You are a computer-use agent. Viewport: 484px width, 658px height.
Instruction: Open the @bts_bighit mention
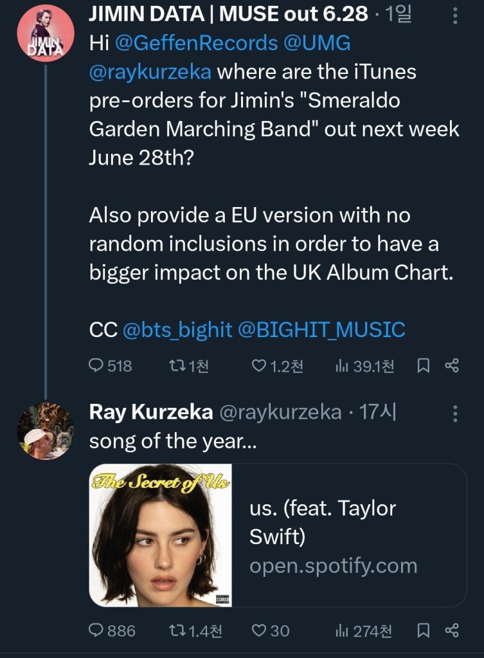tap(177, 330)
